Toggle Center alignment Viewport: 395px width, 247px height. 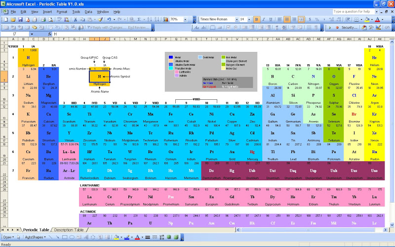coord(287,19)
